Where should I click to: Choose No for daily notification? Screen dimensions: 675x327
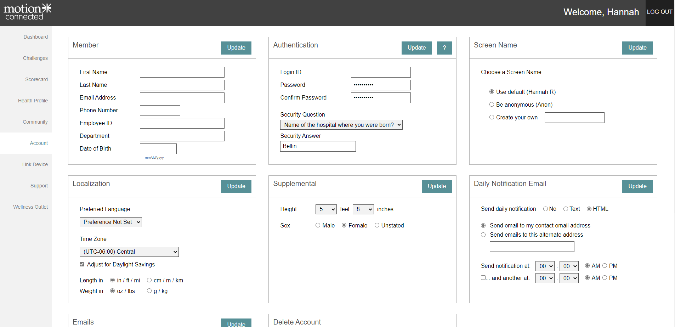(545, 209)
